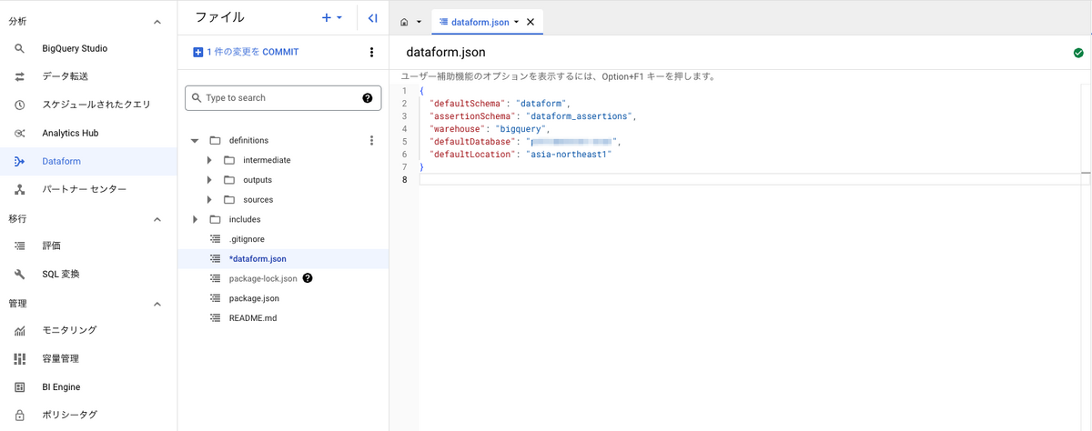Viewport: 1092px width, 431px height.
Task: Collapse the file panel with arrow icon
Action: [x=372, y=17]
